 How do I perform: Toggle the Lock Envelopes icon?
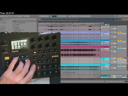click(108, 25)
